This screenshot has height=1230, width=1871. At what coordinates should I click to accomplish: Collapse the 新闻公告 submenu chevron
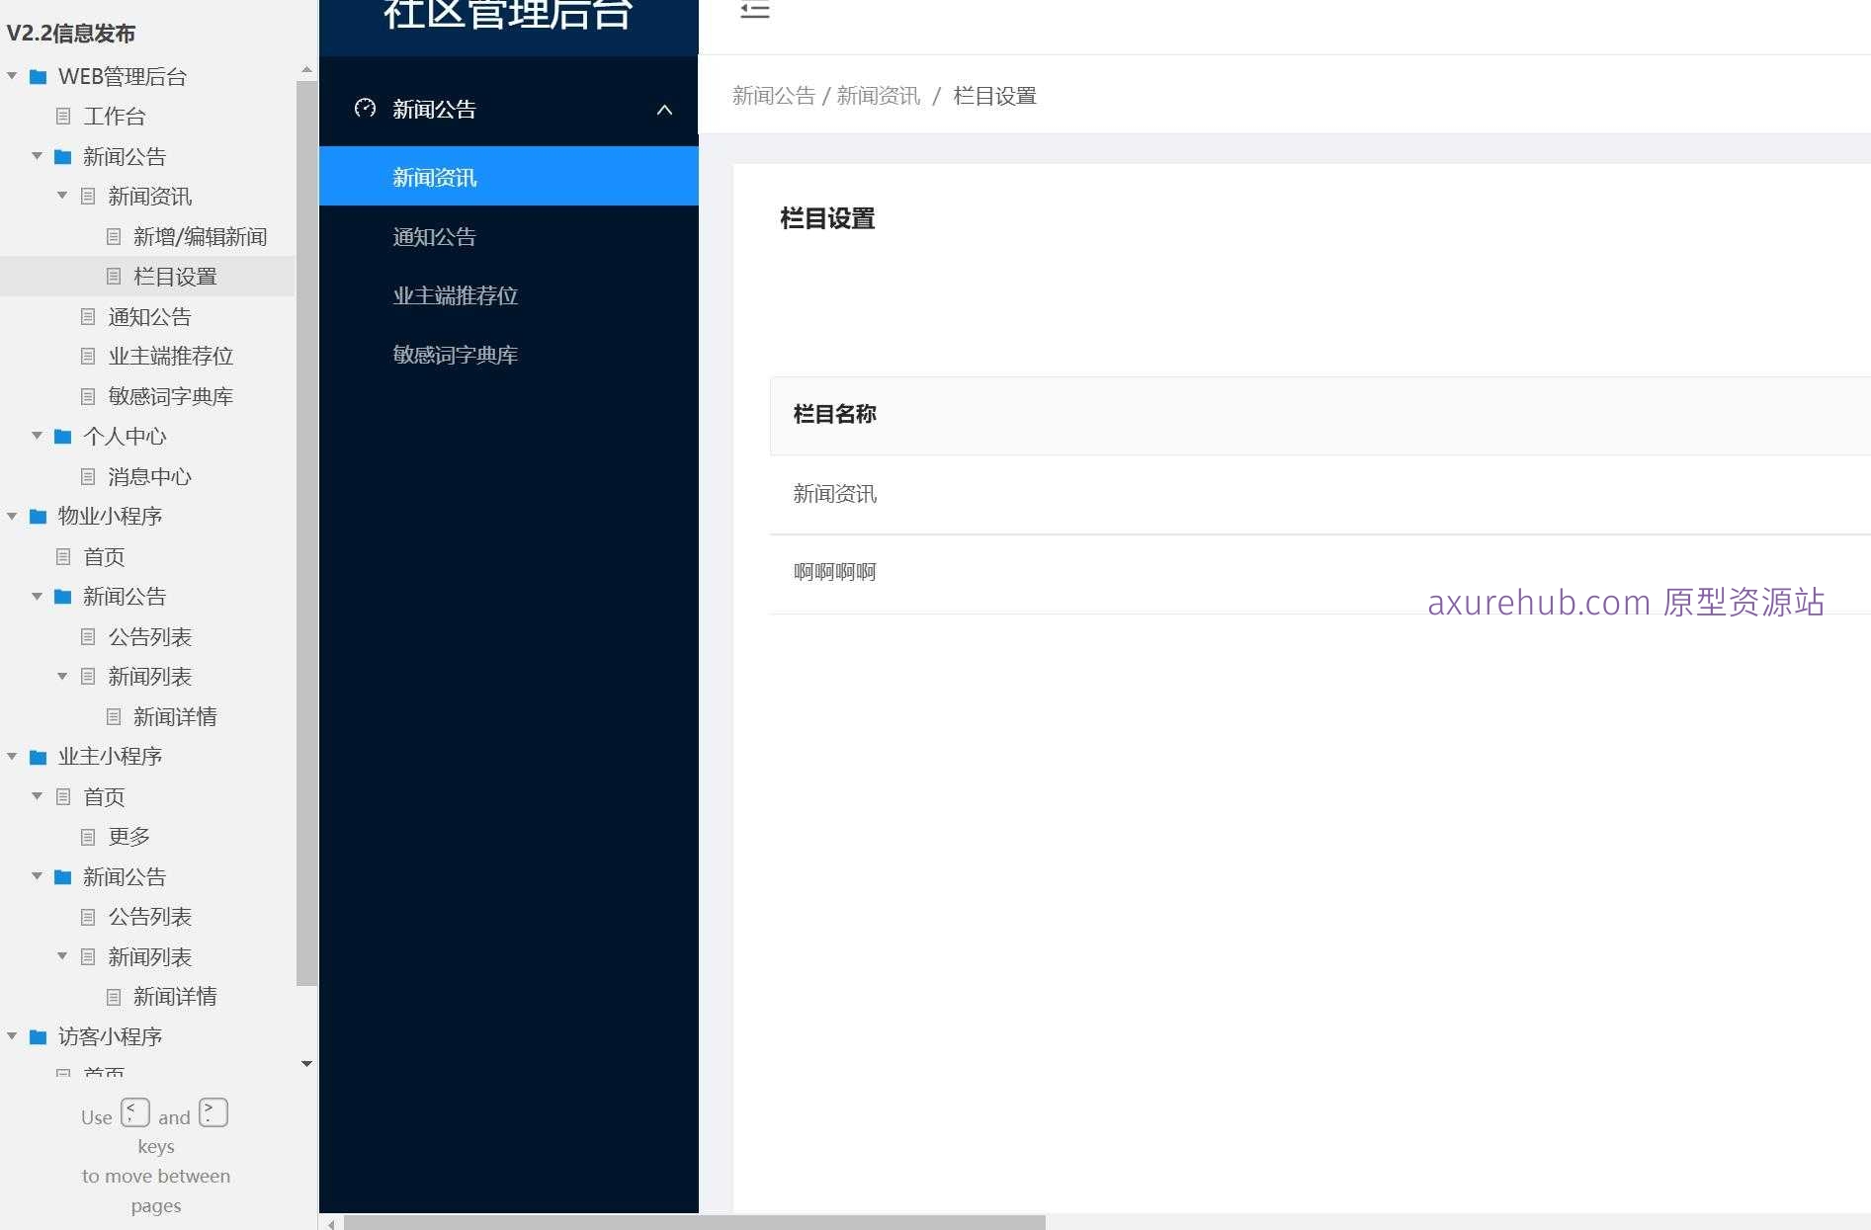point(664,111)
